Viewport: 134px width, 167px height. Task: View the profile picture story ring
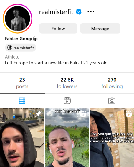(x=17, y=19)
